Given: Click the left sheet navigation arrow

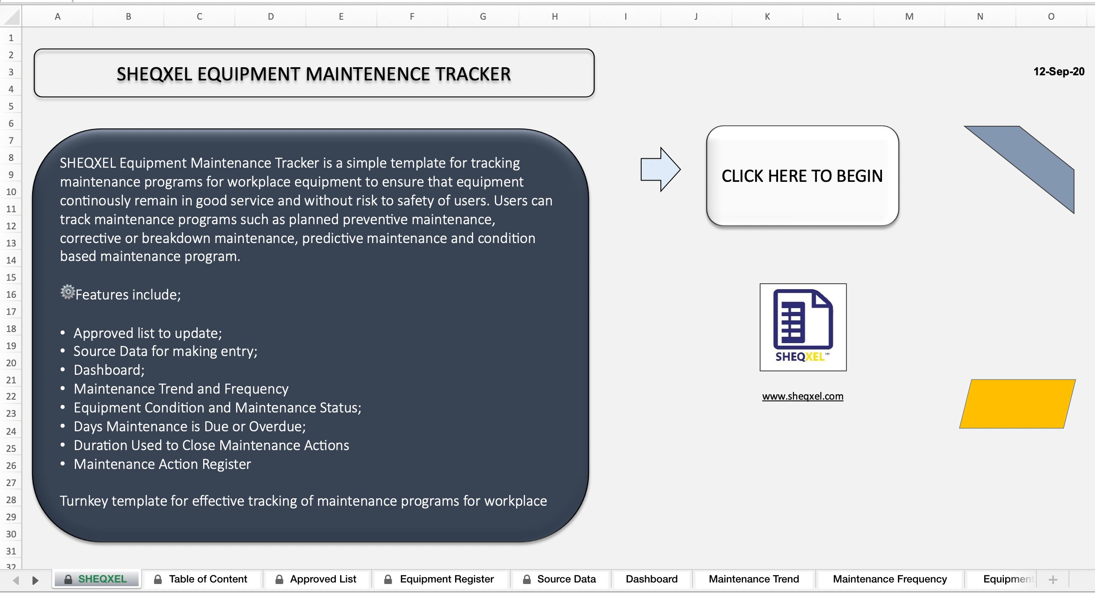Looking at the screenshot, I should tap(15, 580).
